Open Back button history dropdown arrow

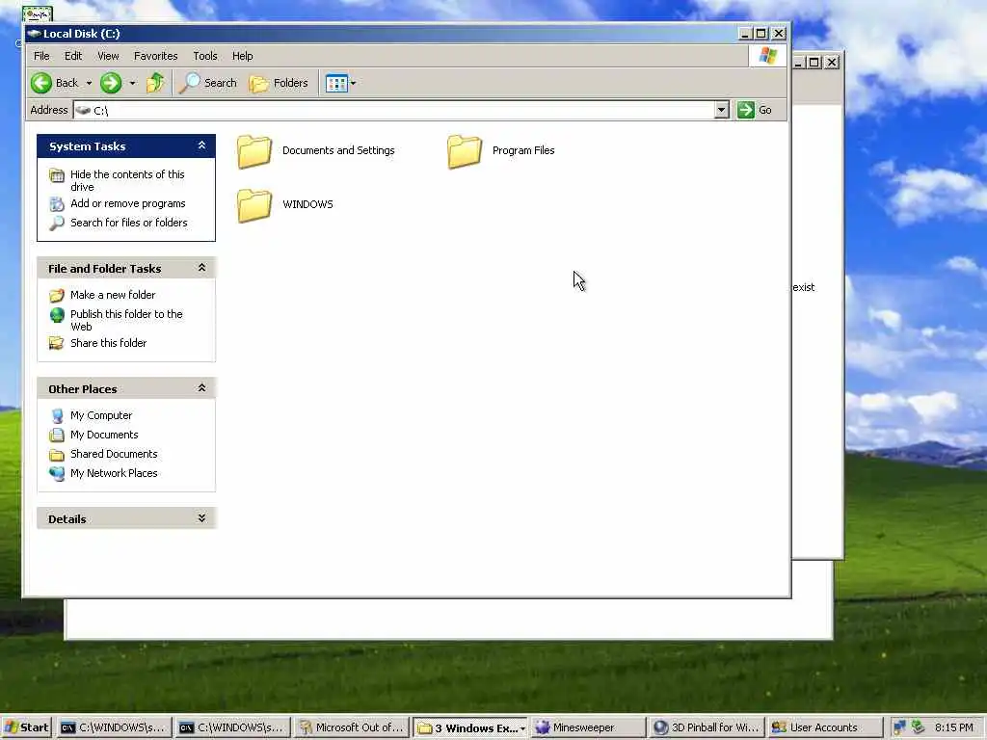[89, 83]
